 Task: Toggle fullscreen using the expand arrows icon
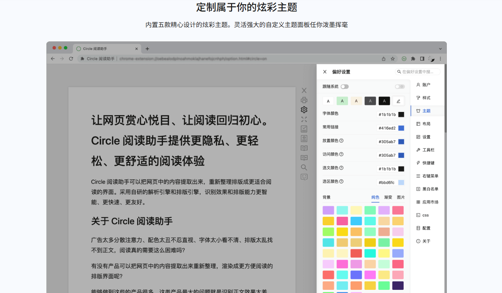[x=304, y=119]
